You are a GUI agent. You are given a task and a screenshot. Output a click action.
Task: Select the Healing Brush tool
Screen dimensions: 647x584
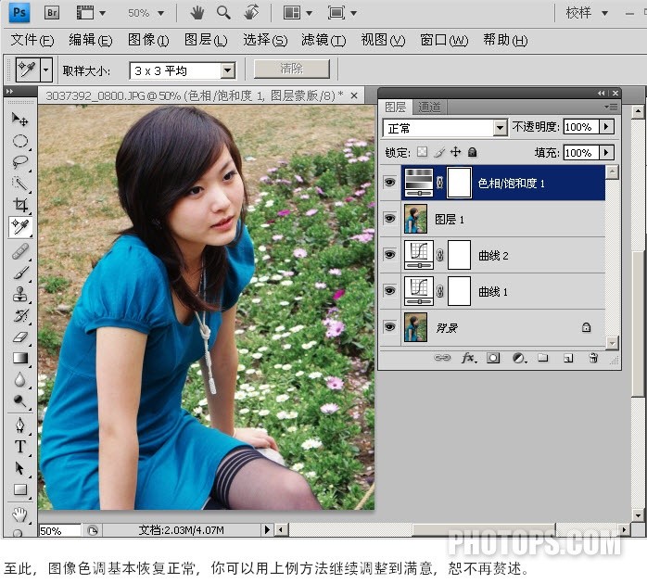click(19, 251)
